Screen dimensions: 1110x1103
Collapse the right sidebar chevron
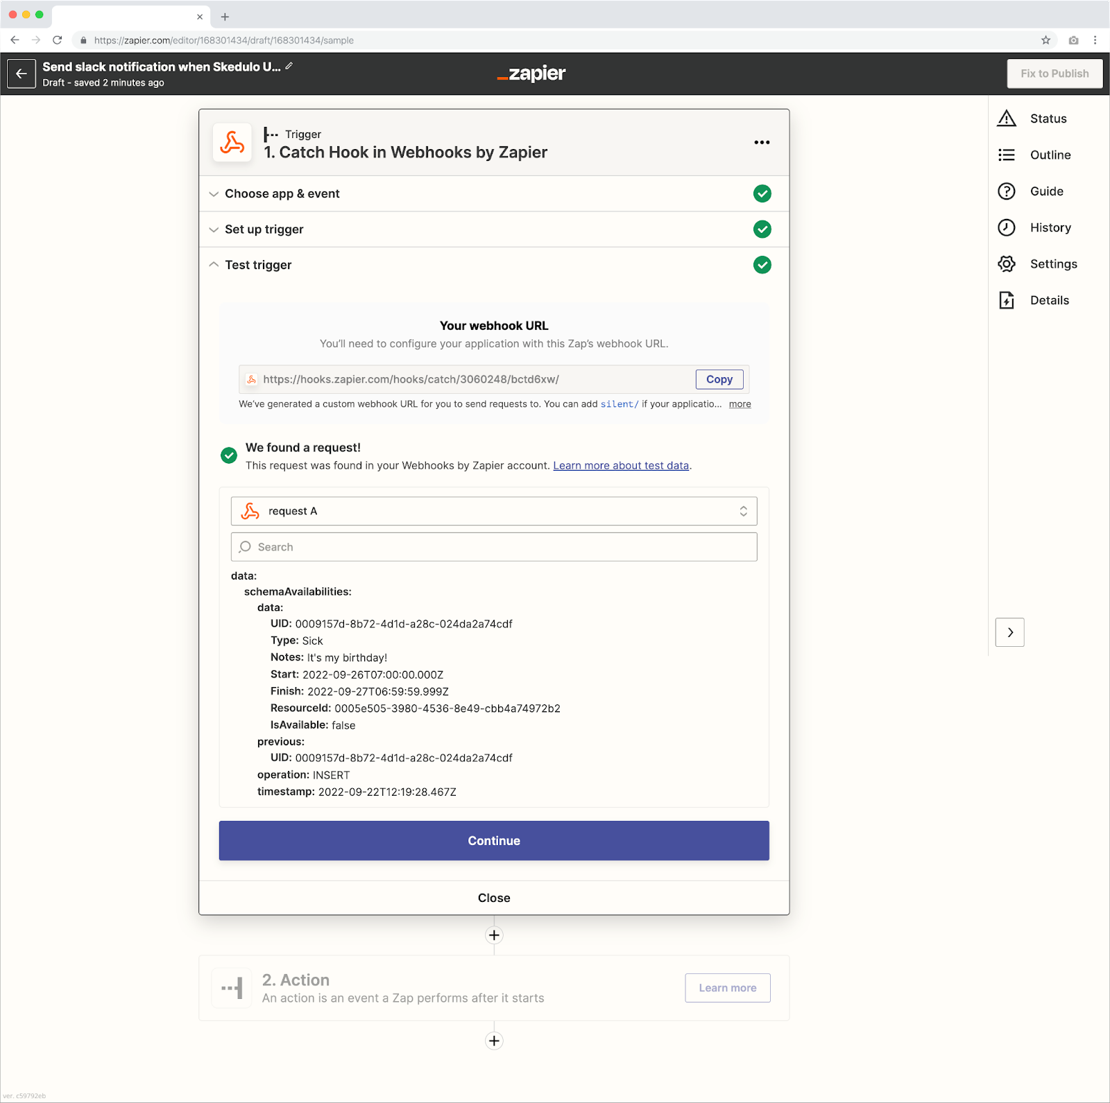[x=1010, y=632]
